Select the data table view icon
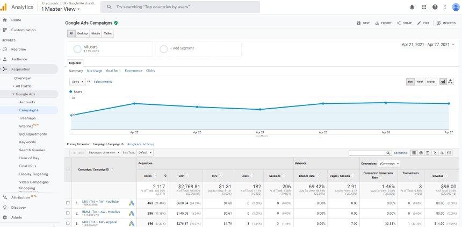 414,153
